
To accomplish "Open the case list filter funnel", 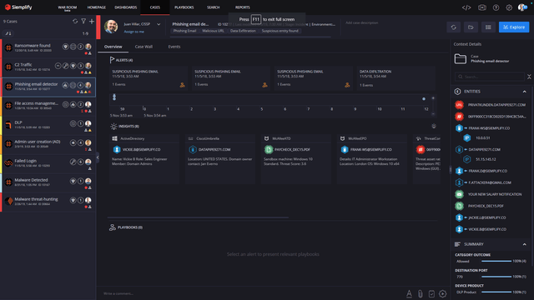I will (83, 21).
